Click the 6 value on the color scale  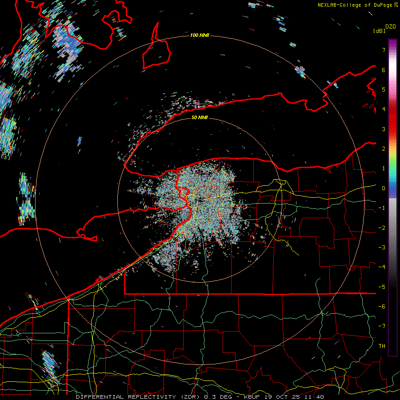(x=384, y=70)
